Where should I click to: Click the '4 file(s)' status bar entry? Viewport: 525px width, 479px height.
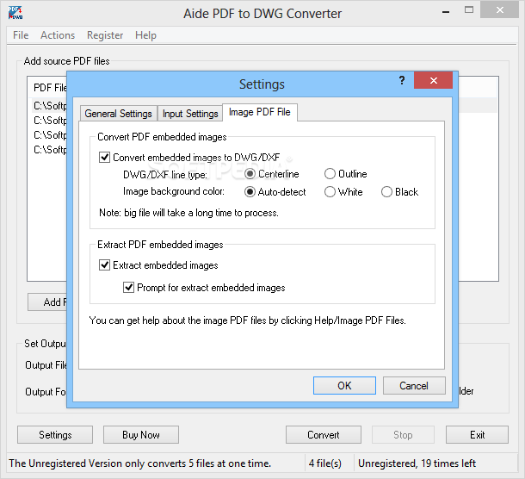click(x=325, y=463)
